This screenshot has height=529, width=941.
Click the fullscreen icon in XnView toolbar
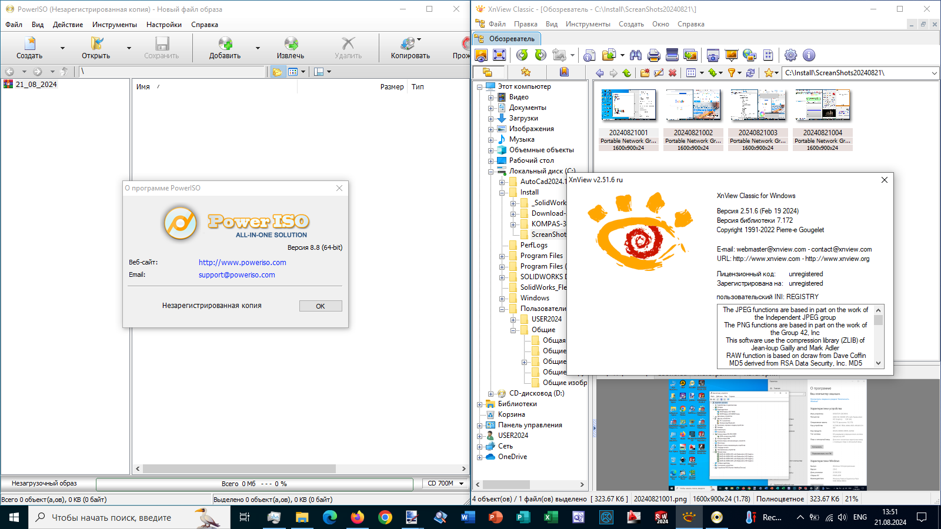(499, 55)
